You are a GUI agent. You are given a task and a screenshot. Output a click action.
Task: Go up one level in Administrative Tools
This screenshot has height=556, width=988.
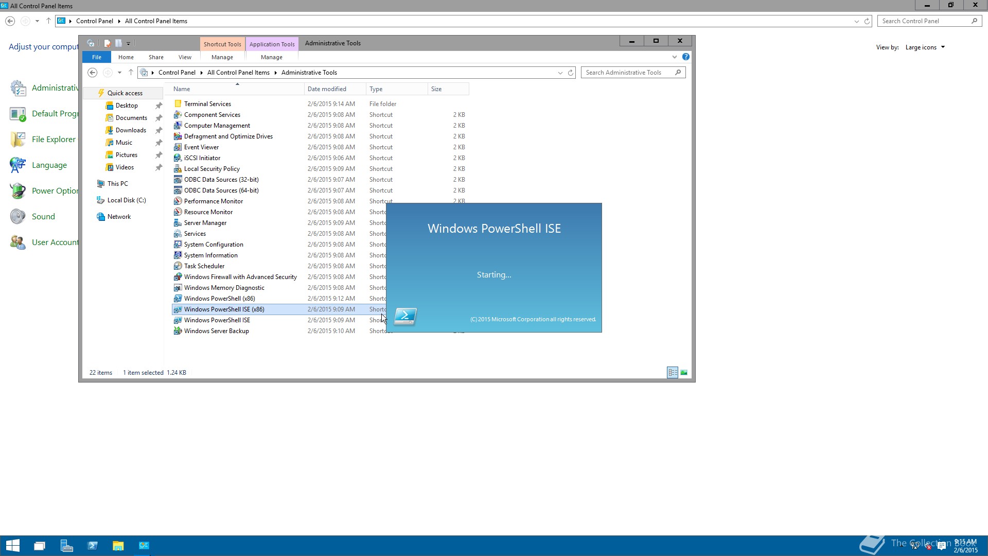[131, 73]
